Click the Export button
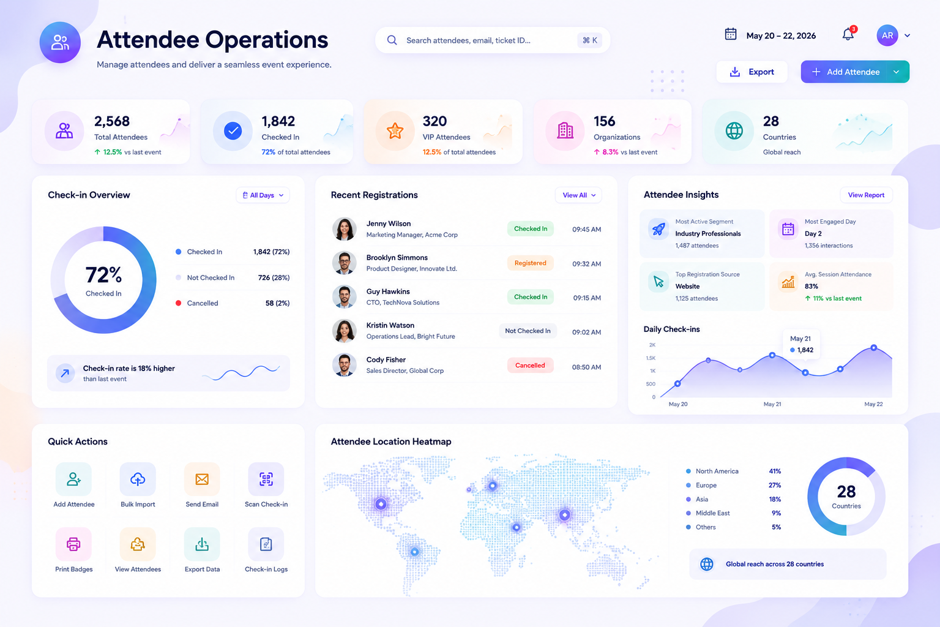 click(752, 72)
